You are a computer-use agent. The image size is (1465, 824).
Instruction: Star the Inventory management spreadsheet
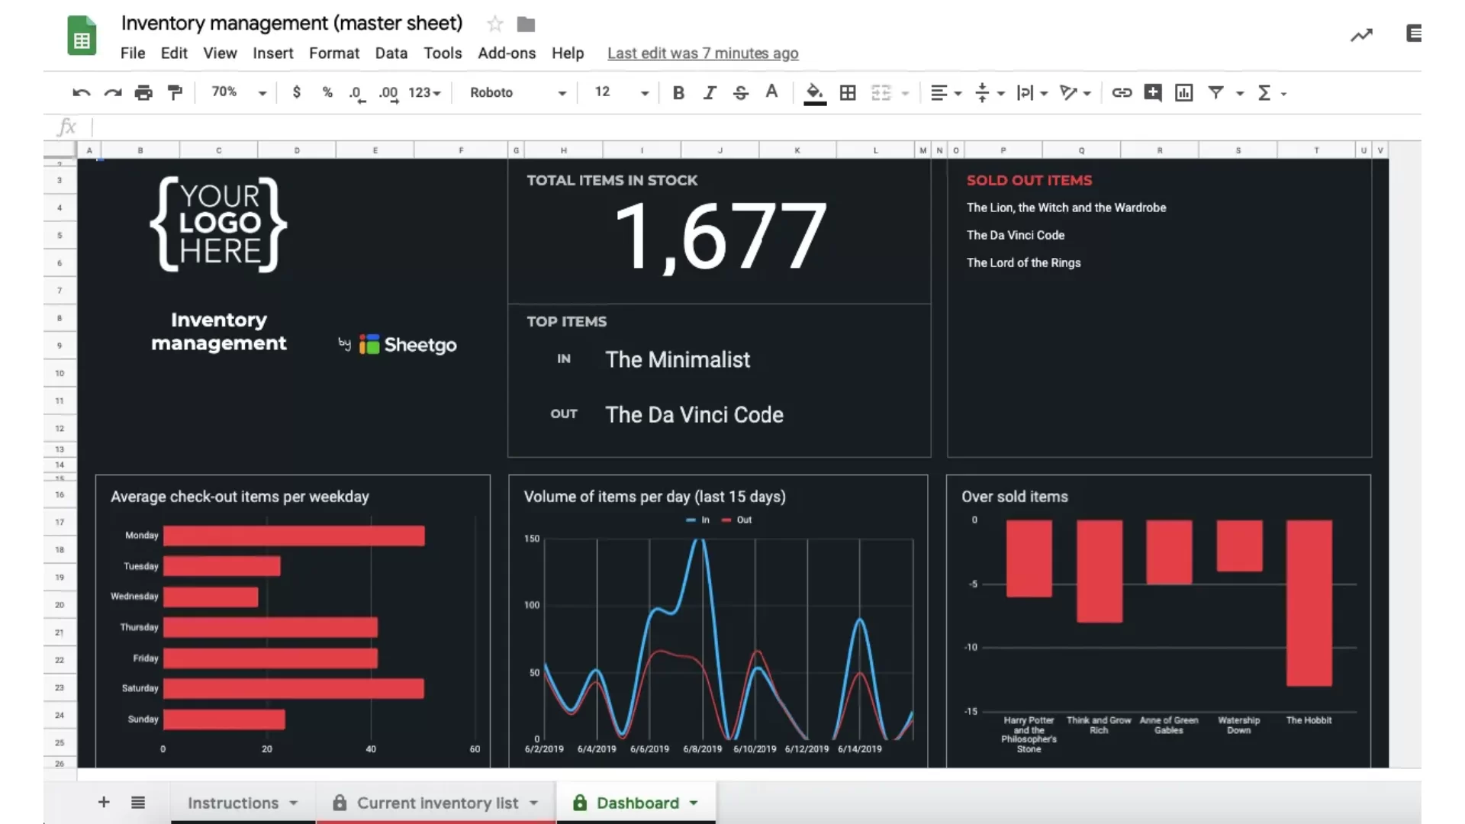pos(494,24)
